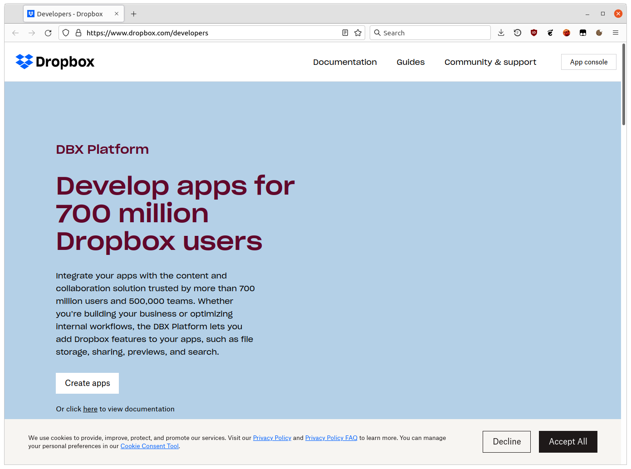
Task: Open the Privacy Policy FAQ link
Action: [x=331, y=438]
